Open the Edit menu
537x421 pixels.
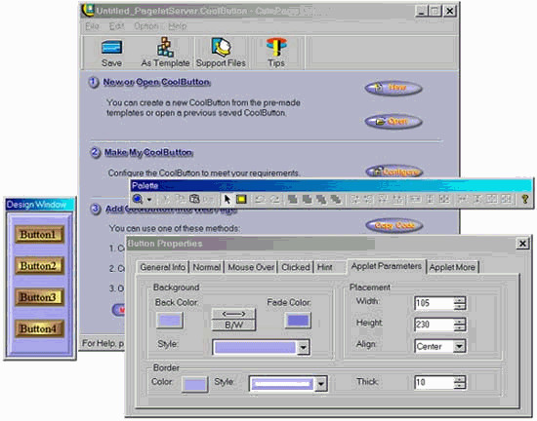click(x=116, y=26)
